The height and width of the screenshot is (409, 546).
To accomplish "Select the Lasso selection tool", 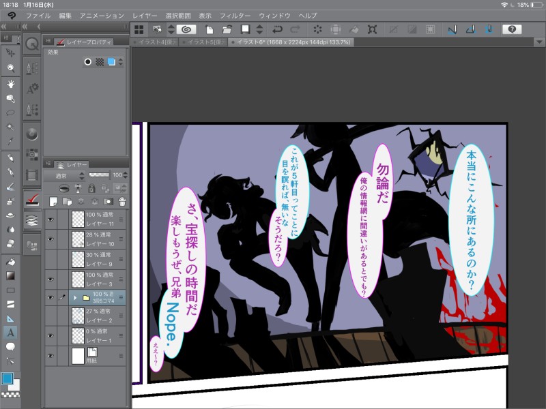I will pyautogui.click(x=10, y=112).
